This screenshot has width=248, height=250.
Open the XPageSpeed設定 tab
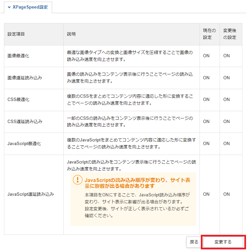point(28,7)
